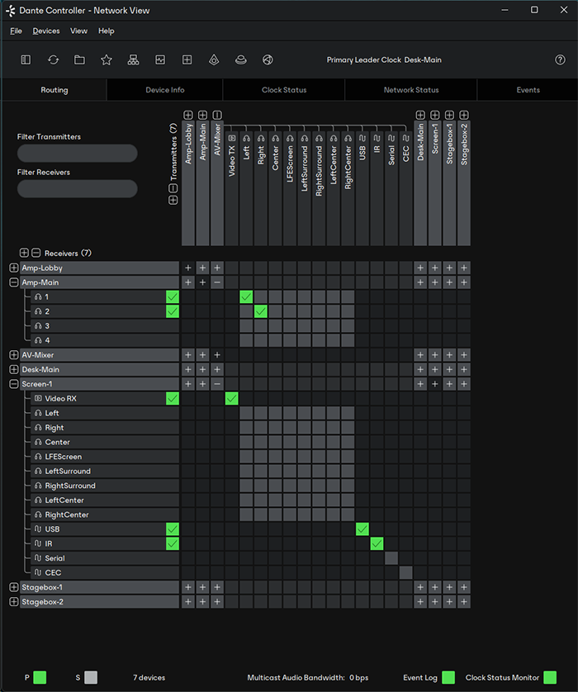Toggle Screen-1 IR to IR subscription
The image size is (578, 692).
click(377, 543)
